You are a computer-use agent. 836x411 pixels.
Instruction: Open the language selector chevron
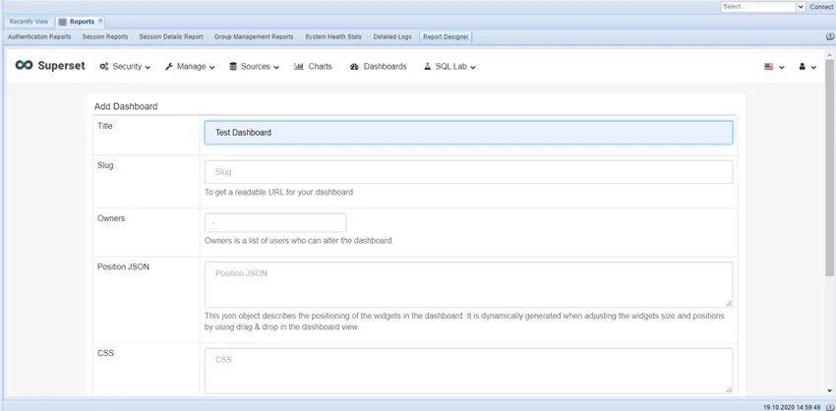(x=782, y=68)
